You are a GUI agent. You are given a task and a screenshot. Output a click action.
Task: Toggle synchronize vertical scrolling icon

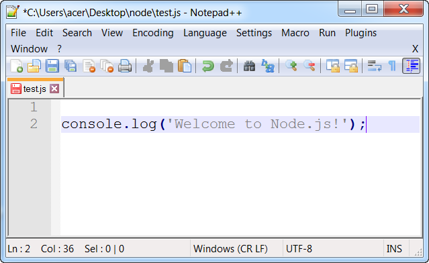pyautogui.click(x=333, y=66)
